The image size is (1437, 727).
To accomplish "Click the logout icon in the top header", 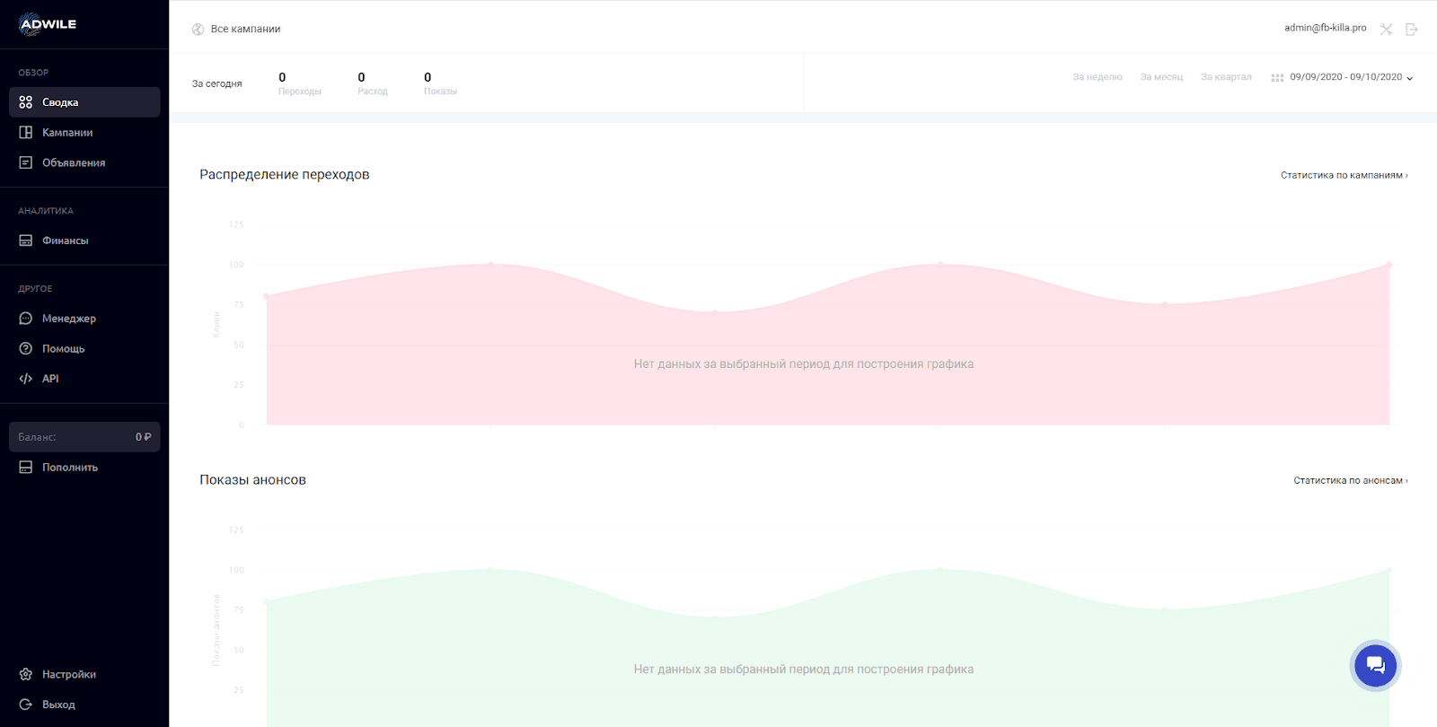I will [x=1412, y=30].
